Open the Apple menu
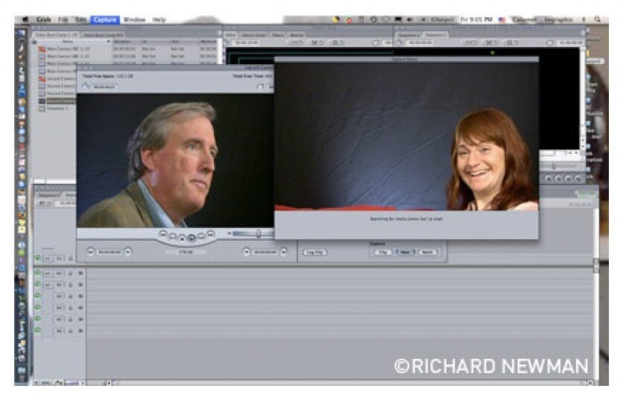 tap(25, 19)
